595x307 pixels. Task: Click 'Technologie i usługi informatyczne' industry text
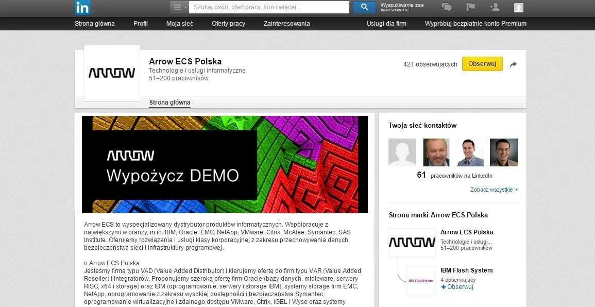(x=197, y=71)
